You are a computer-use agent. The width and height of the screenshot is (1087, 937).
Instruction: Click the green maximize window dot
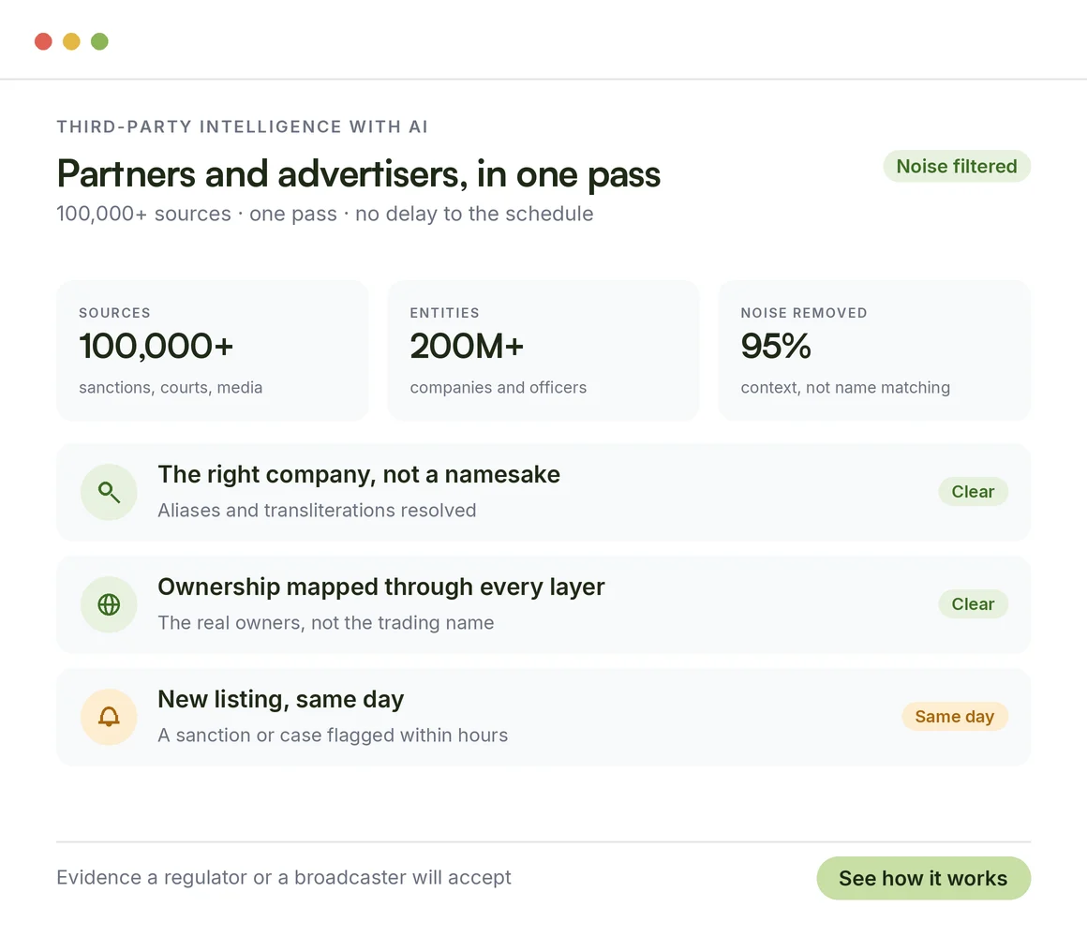coord(100,41)
